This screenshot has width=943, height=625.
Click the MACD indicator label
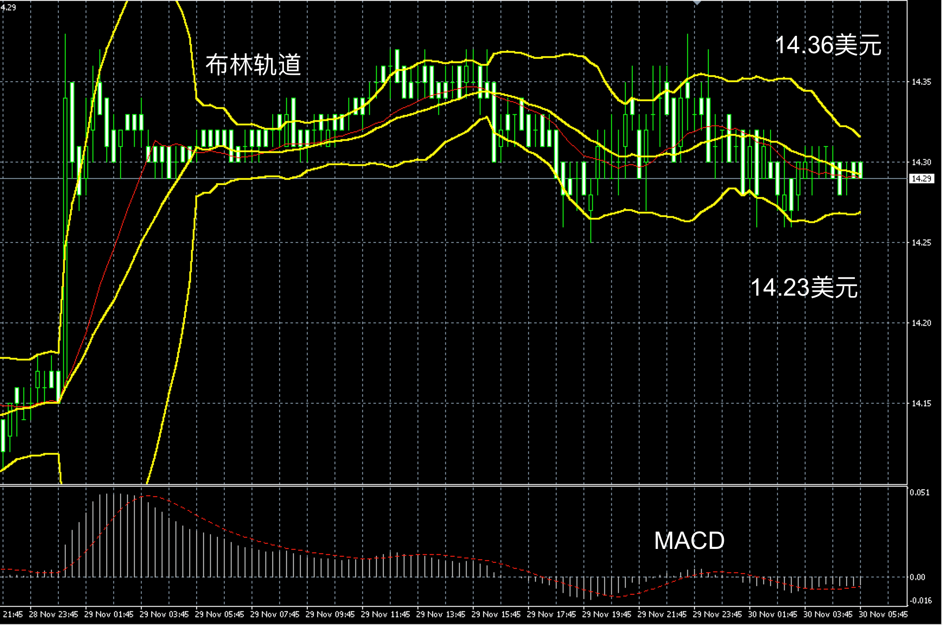point(689,541)
